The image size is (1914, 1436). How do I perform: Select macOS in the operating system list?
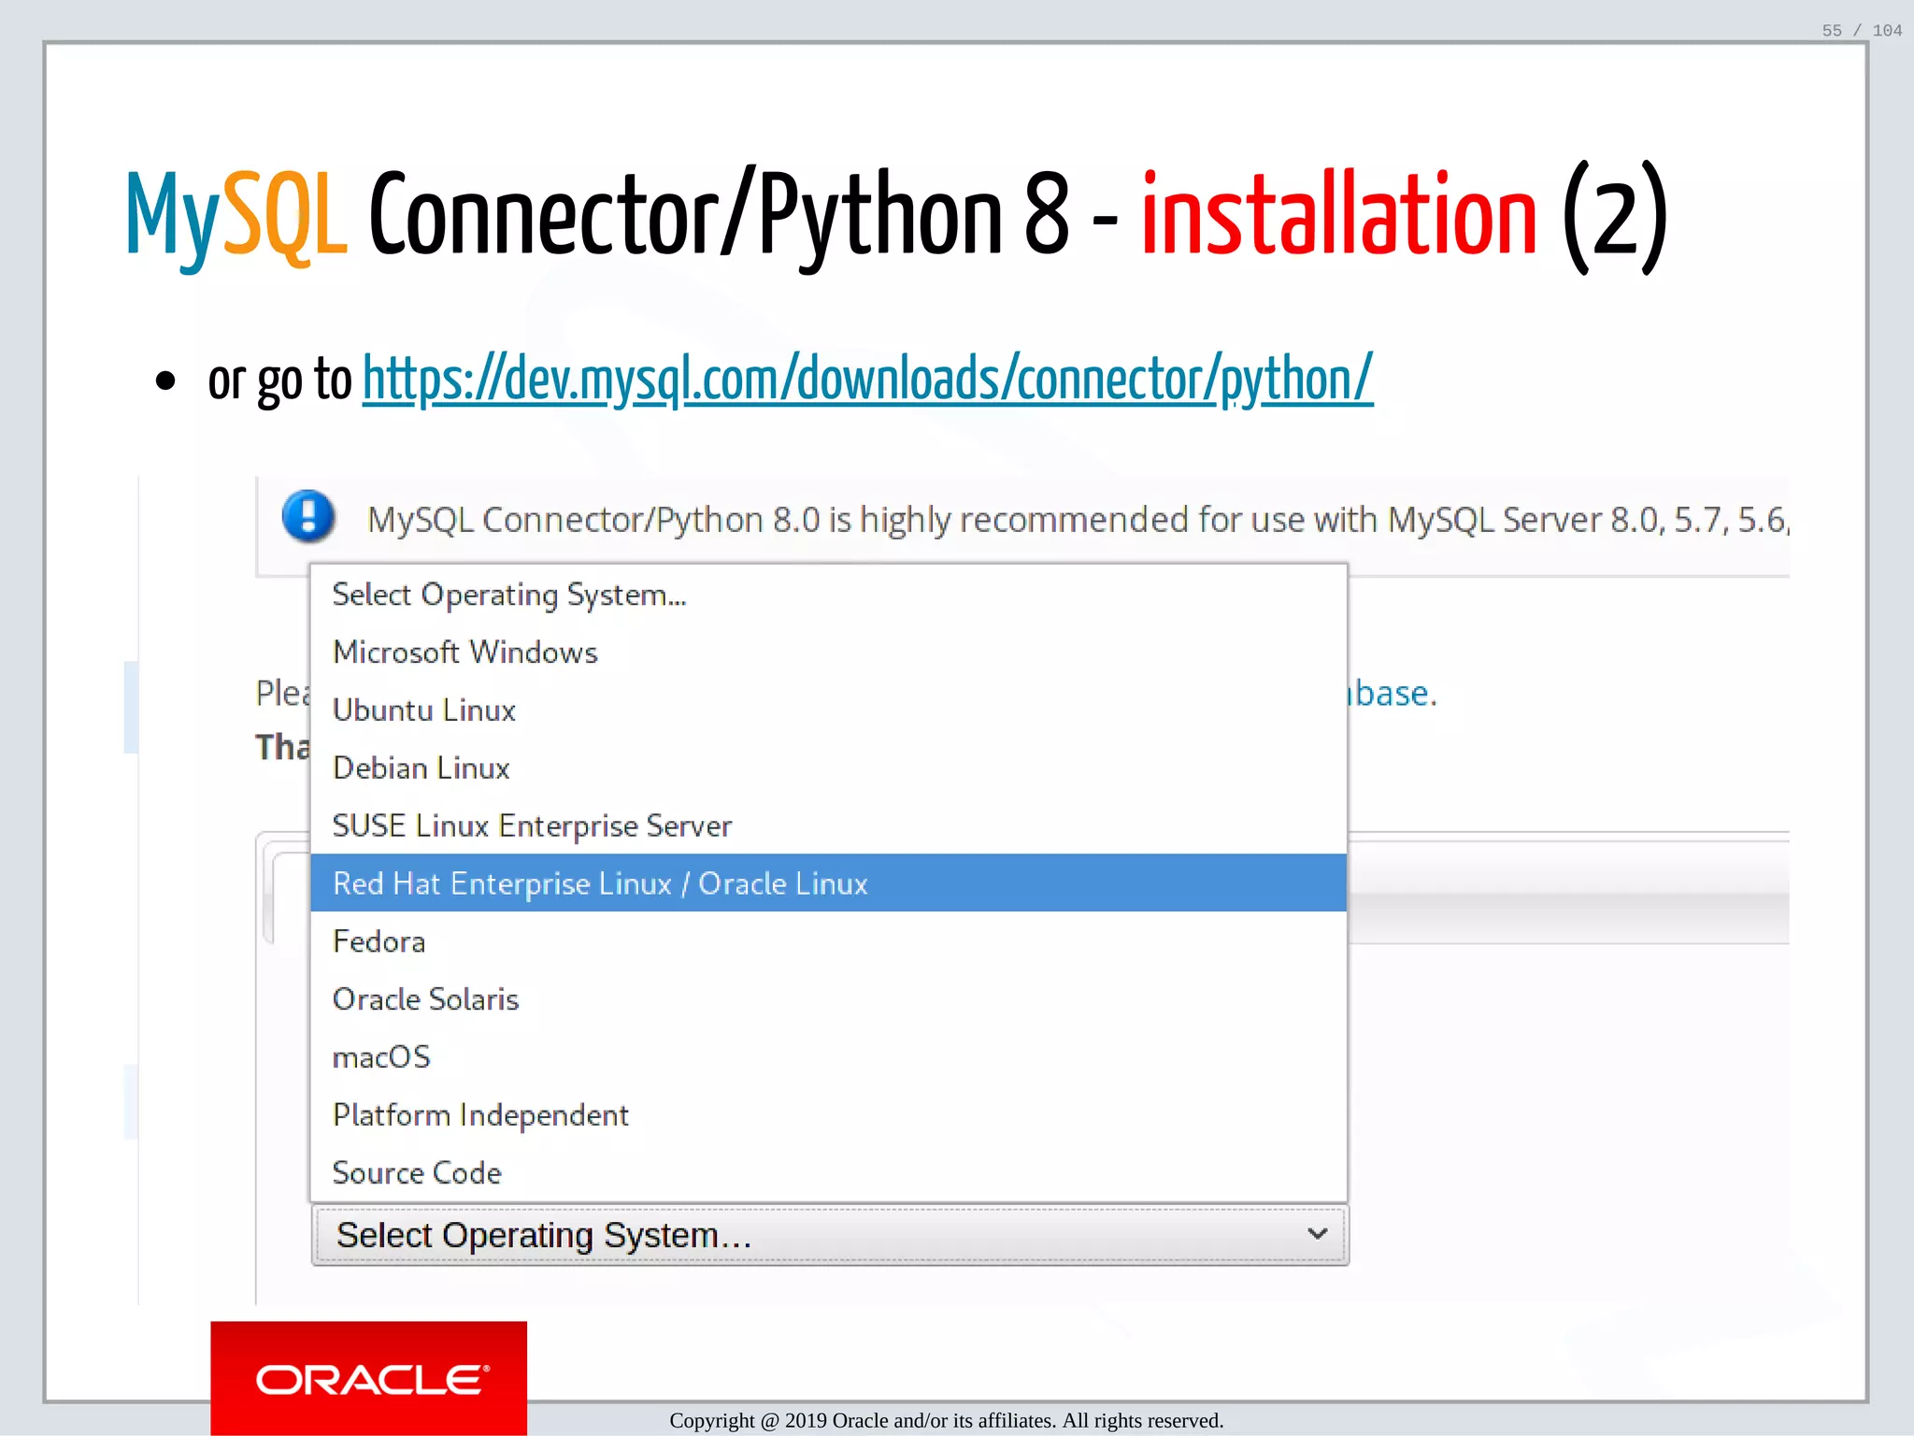(x=382, y=1057)
